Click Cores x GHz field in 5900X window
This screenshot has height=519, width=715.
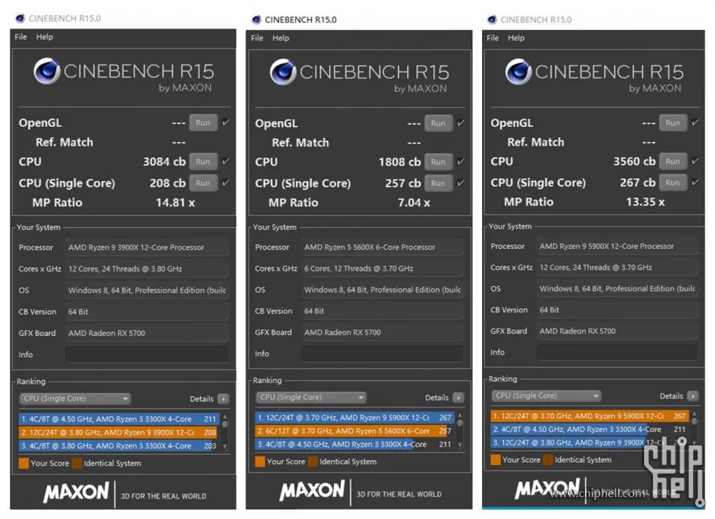pyautogui.click(x=617, y=267)
